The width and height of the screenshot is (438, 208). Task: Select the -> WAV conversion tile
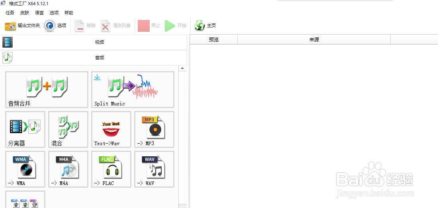pos(154,169)
